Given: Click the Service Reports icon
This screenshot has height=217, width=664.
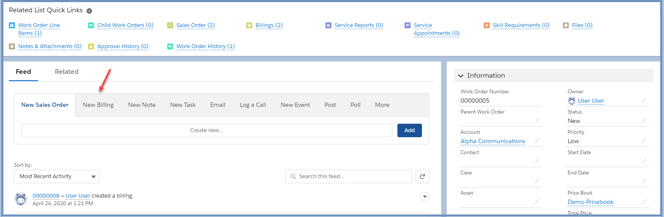Looking at the screenshot, I should tap(328, 25).
